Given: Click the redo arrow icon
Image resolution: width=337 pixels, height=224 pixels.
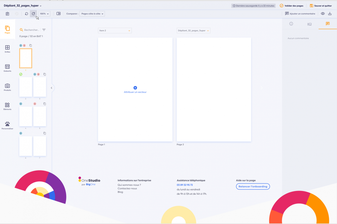Looking at the screenshot, I should [x=33, y=14].
